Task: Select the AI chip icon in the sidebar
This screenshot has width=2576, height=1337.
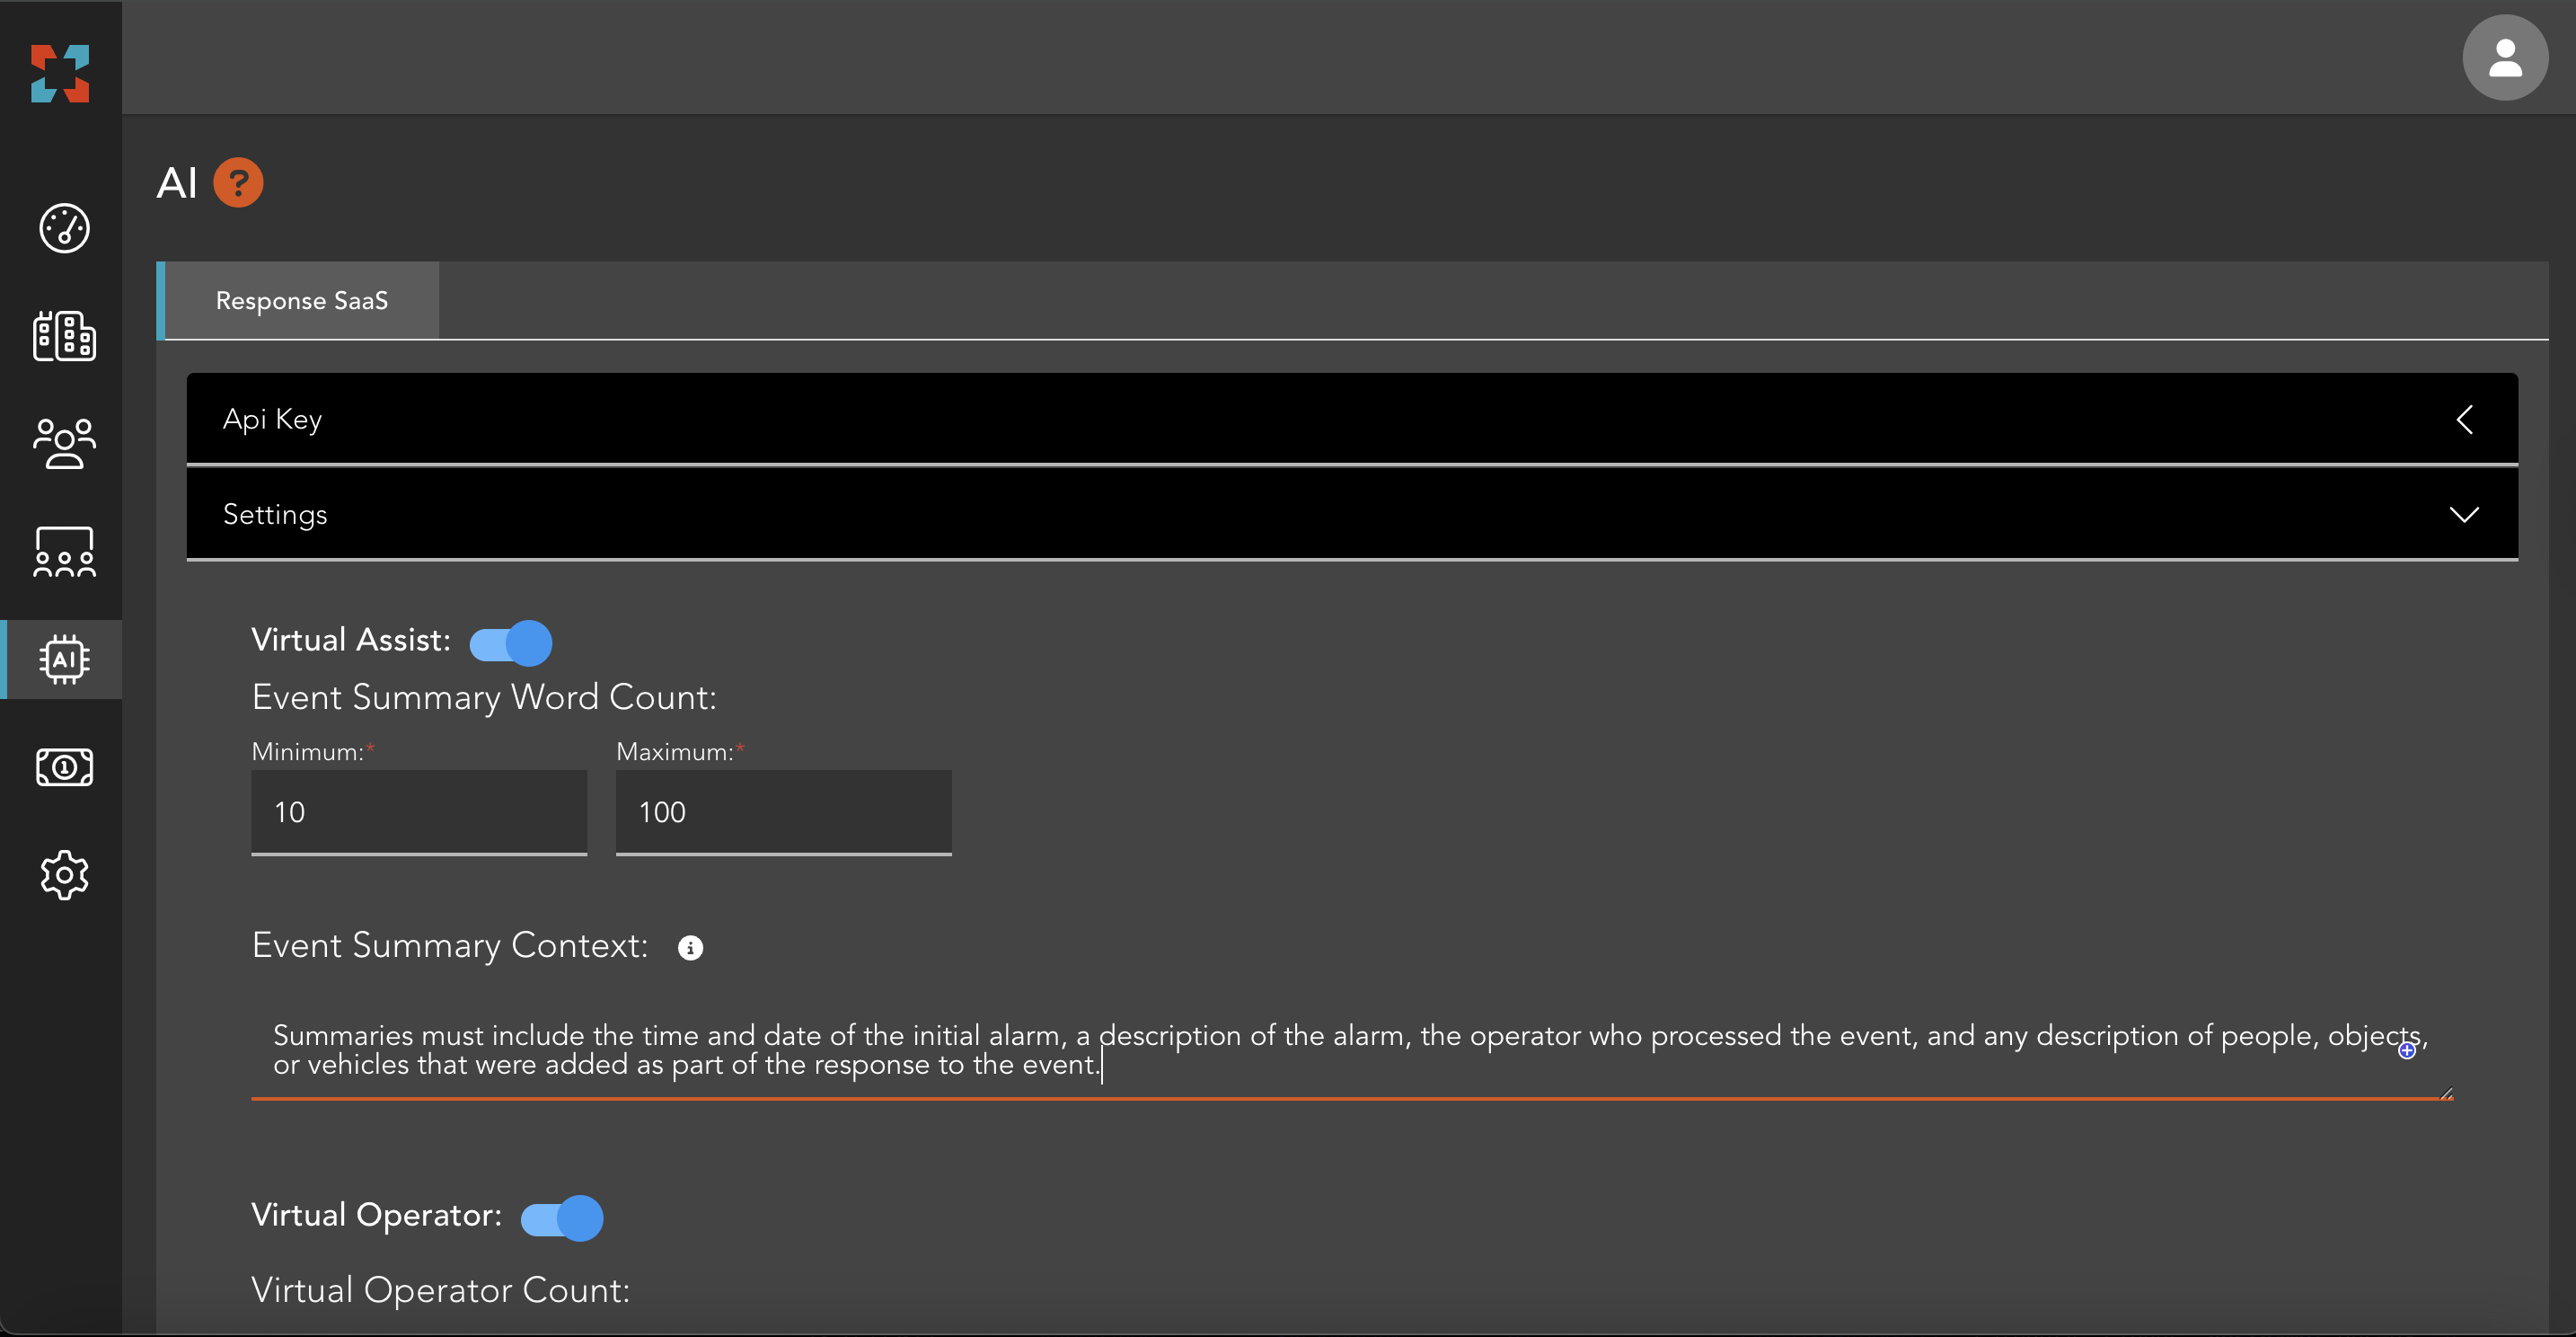Action: coord(63,659)
